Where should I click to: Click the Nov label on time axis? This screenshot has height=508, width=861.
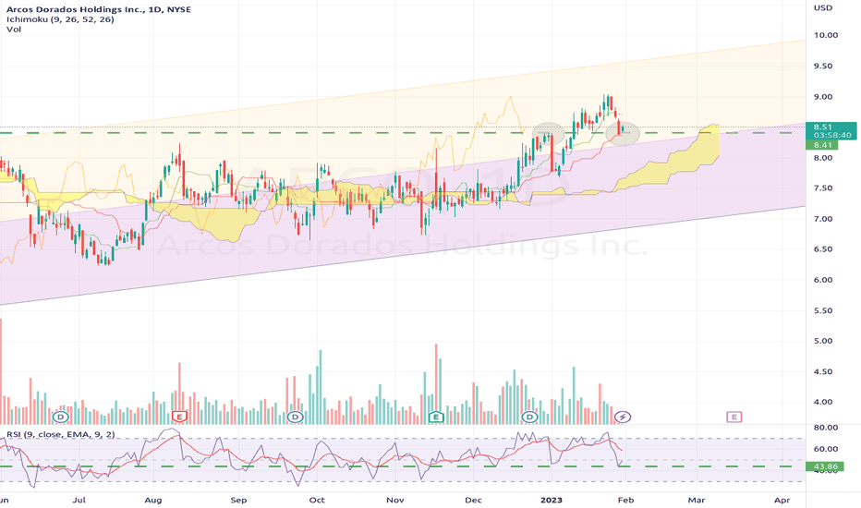coord(394,501)
